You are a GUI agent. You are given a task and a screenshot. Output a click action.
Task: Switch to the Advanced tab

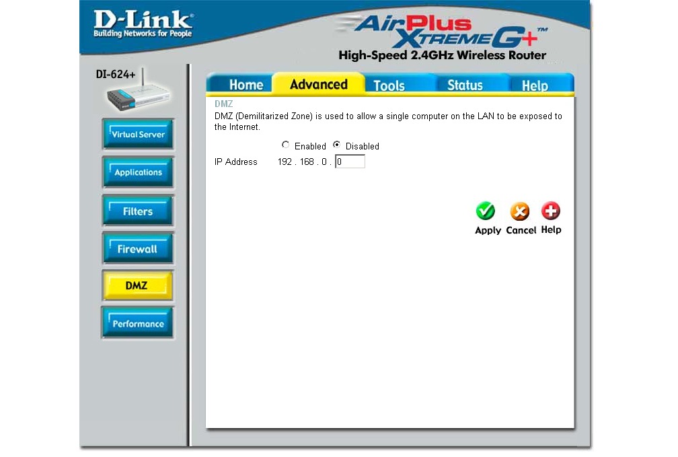[319, 84]
